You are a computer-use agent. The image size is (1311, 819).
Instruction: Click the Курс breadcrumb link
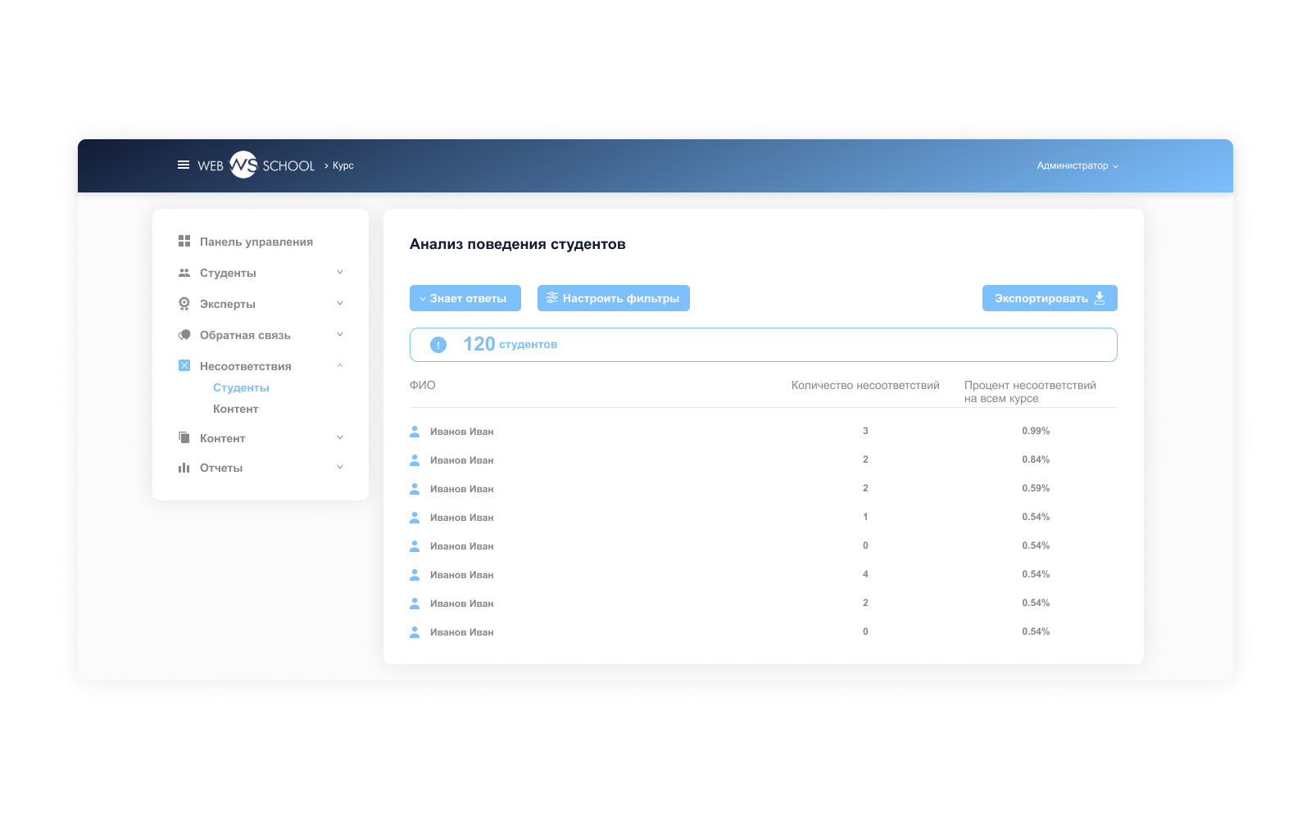(x=343, y=165)
